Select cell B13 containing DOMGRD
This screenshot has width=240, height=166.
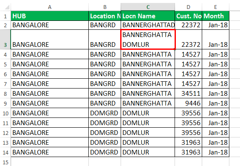pyautogui.click(x=104, y=142)
